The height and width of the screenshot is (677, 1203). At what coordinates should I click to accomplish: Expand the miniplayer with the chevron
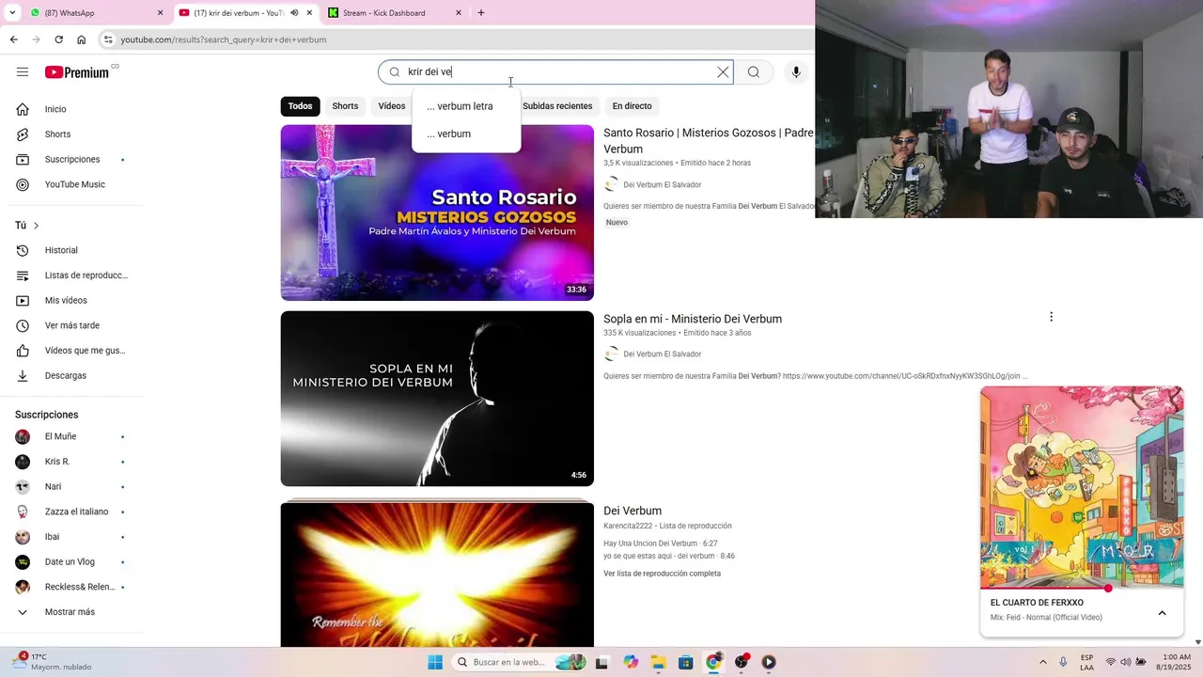coord(1162,613)
